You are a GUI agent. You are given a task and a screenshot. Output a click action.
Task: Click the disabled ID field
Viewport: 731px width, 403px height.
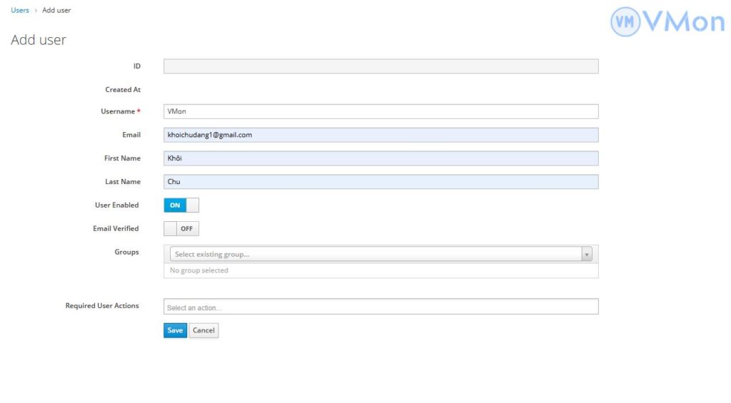pos(380,66)
